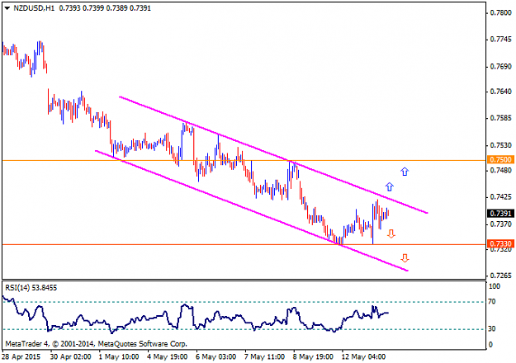Image resolution: width=516 pixels, height=363 pixels.
Task: Click the 0.7800 price scale value
Action: [501, 13]
